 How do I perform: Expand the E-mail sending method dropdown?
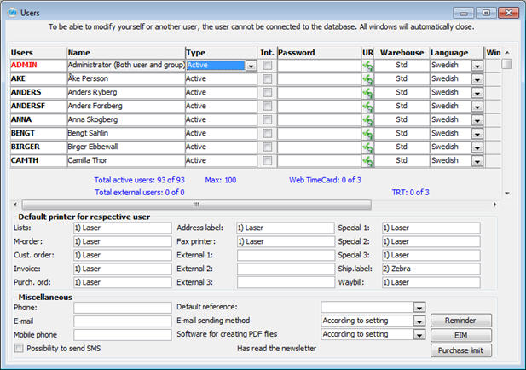419,321
